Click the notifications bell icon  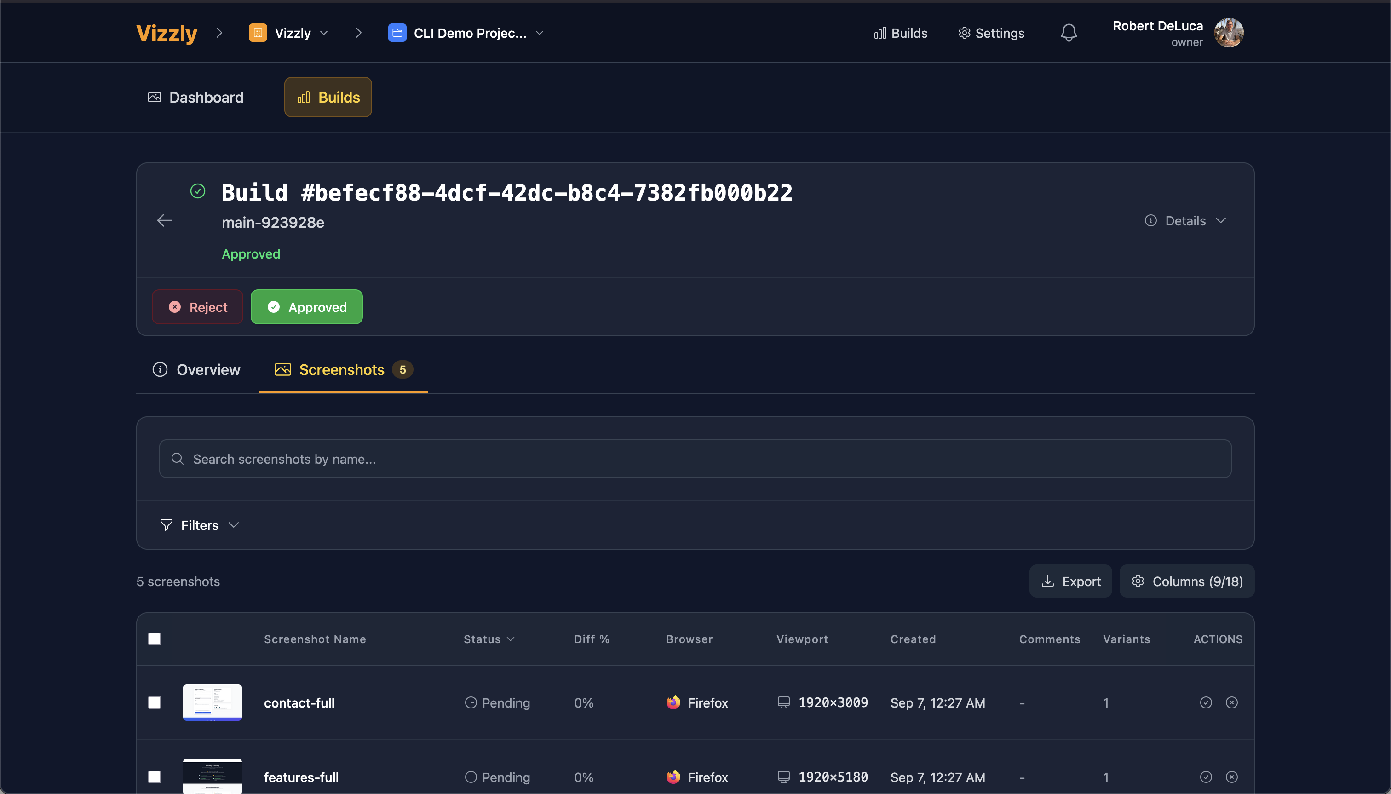1069,33
